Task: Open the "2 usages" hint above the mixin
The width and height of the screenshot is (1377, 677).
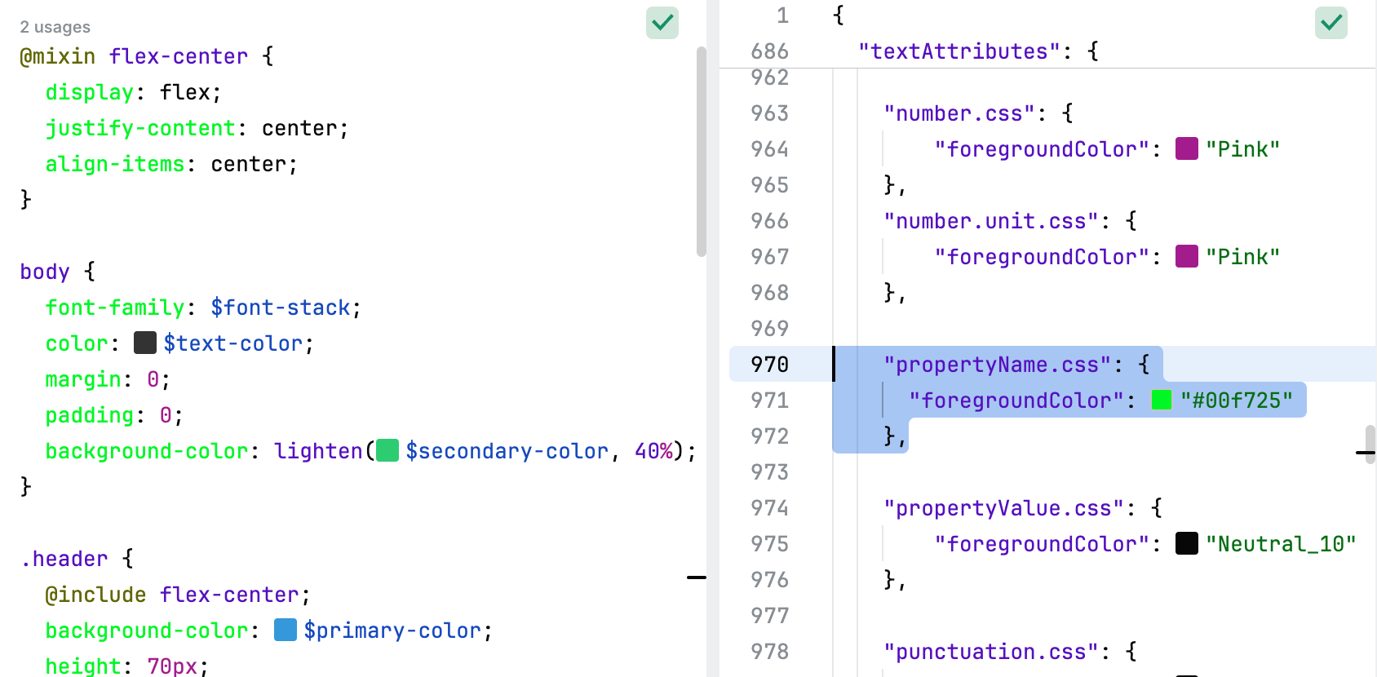Action: pyautogui.click(x=55, y=27)
